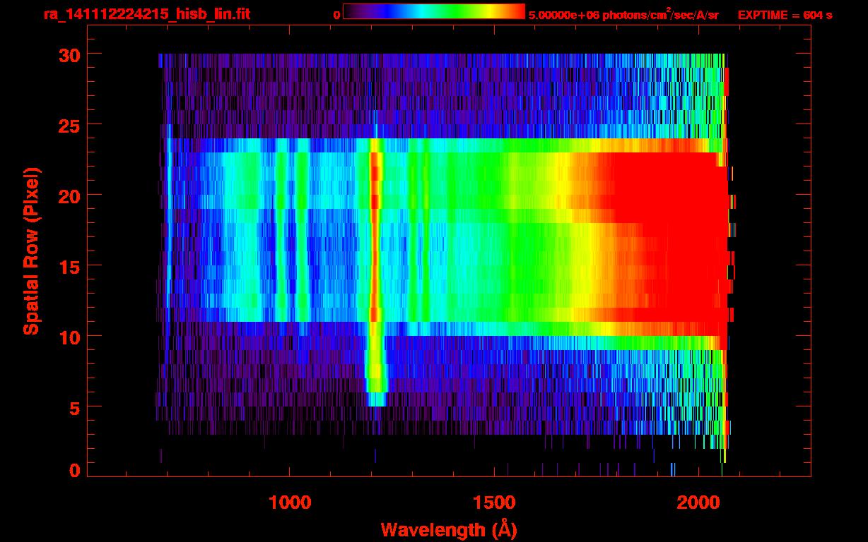Click the colorbar minimum label 0
The image size is (868, 542).
tap(336, 14)
